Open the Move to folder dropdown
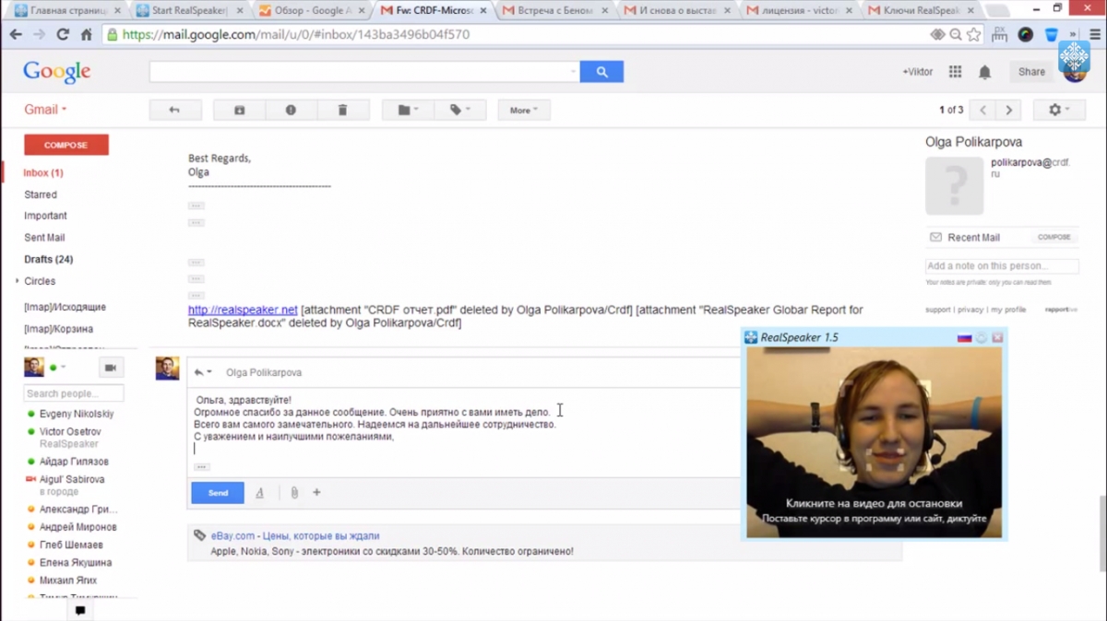This screenshot has height=621, width=1107. tap(408, 111)
